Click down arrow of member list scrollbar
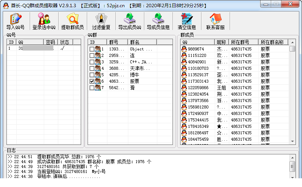The height and width of the screenshot is (187, 302). 292,141
